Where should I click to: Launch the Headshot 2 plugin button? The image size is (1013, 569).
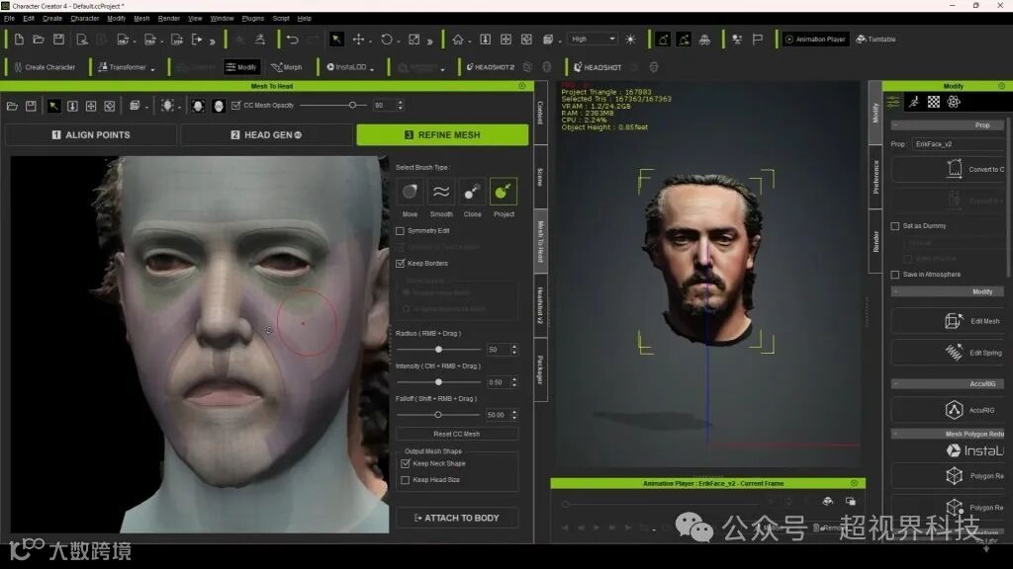[491, 67]
